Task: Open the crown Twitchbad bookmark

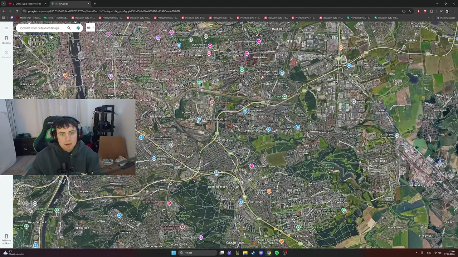Action: [55, 18]
